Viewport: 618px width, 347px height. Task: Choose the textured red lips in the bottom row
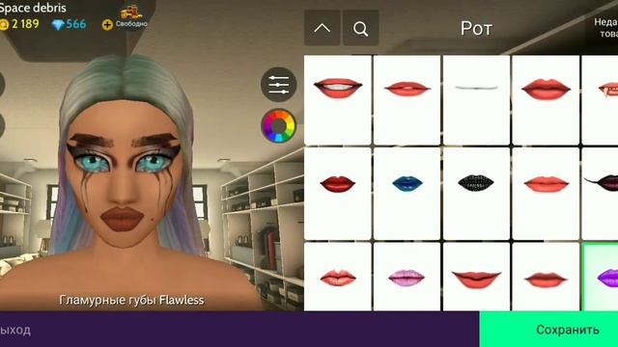pyautogui.click(x=338, y=277)
